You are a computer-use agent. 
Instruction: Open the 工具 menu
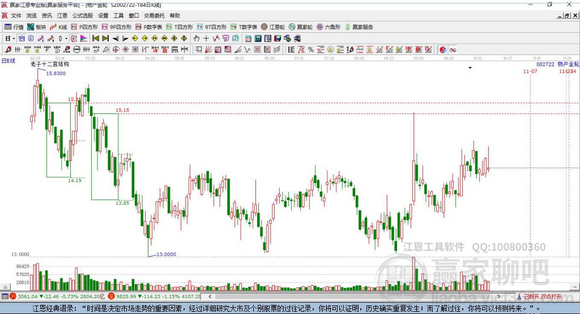pyautogui.click(x=118, y=15)
